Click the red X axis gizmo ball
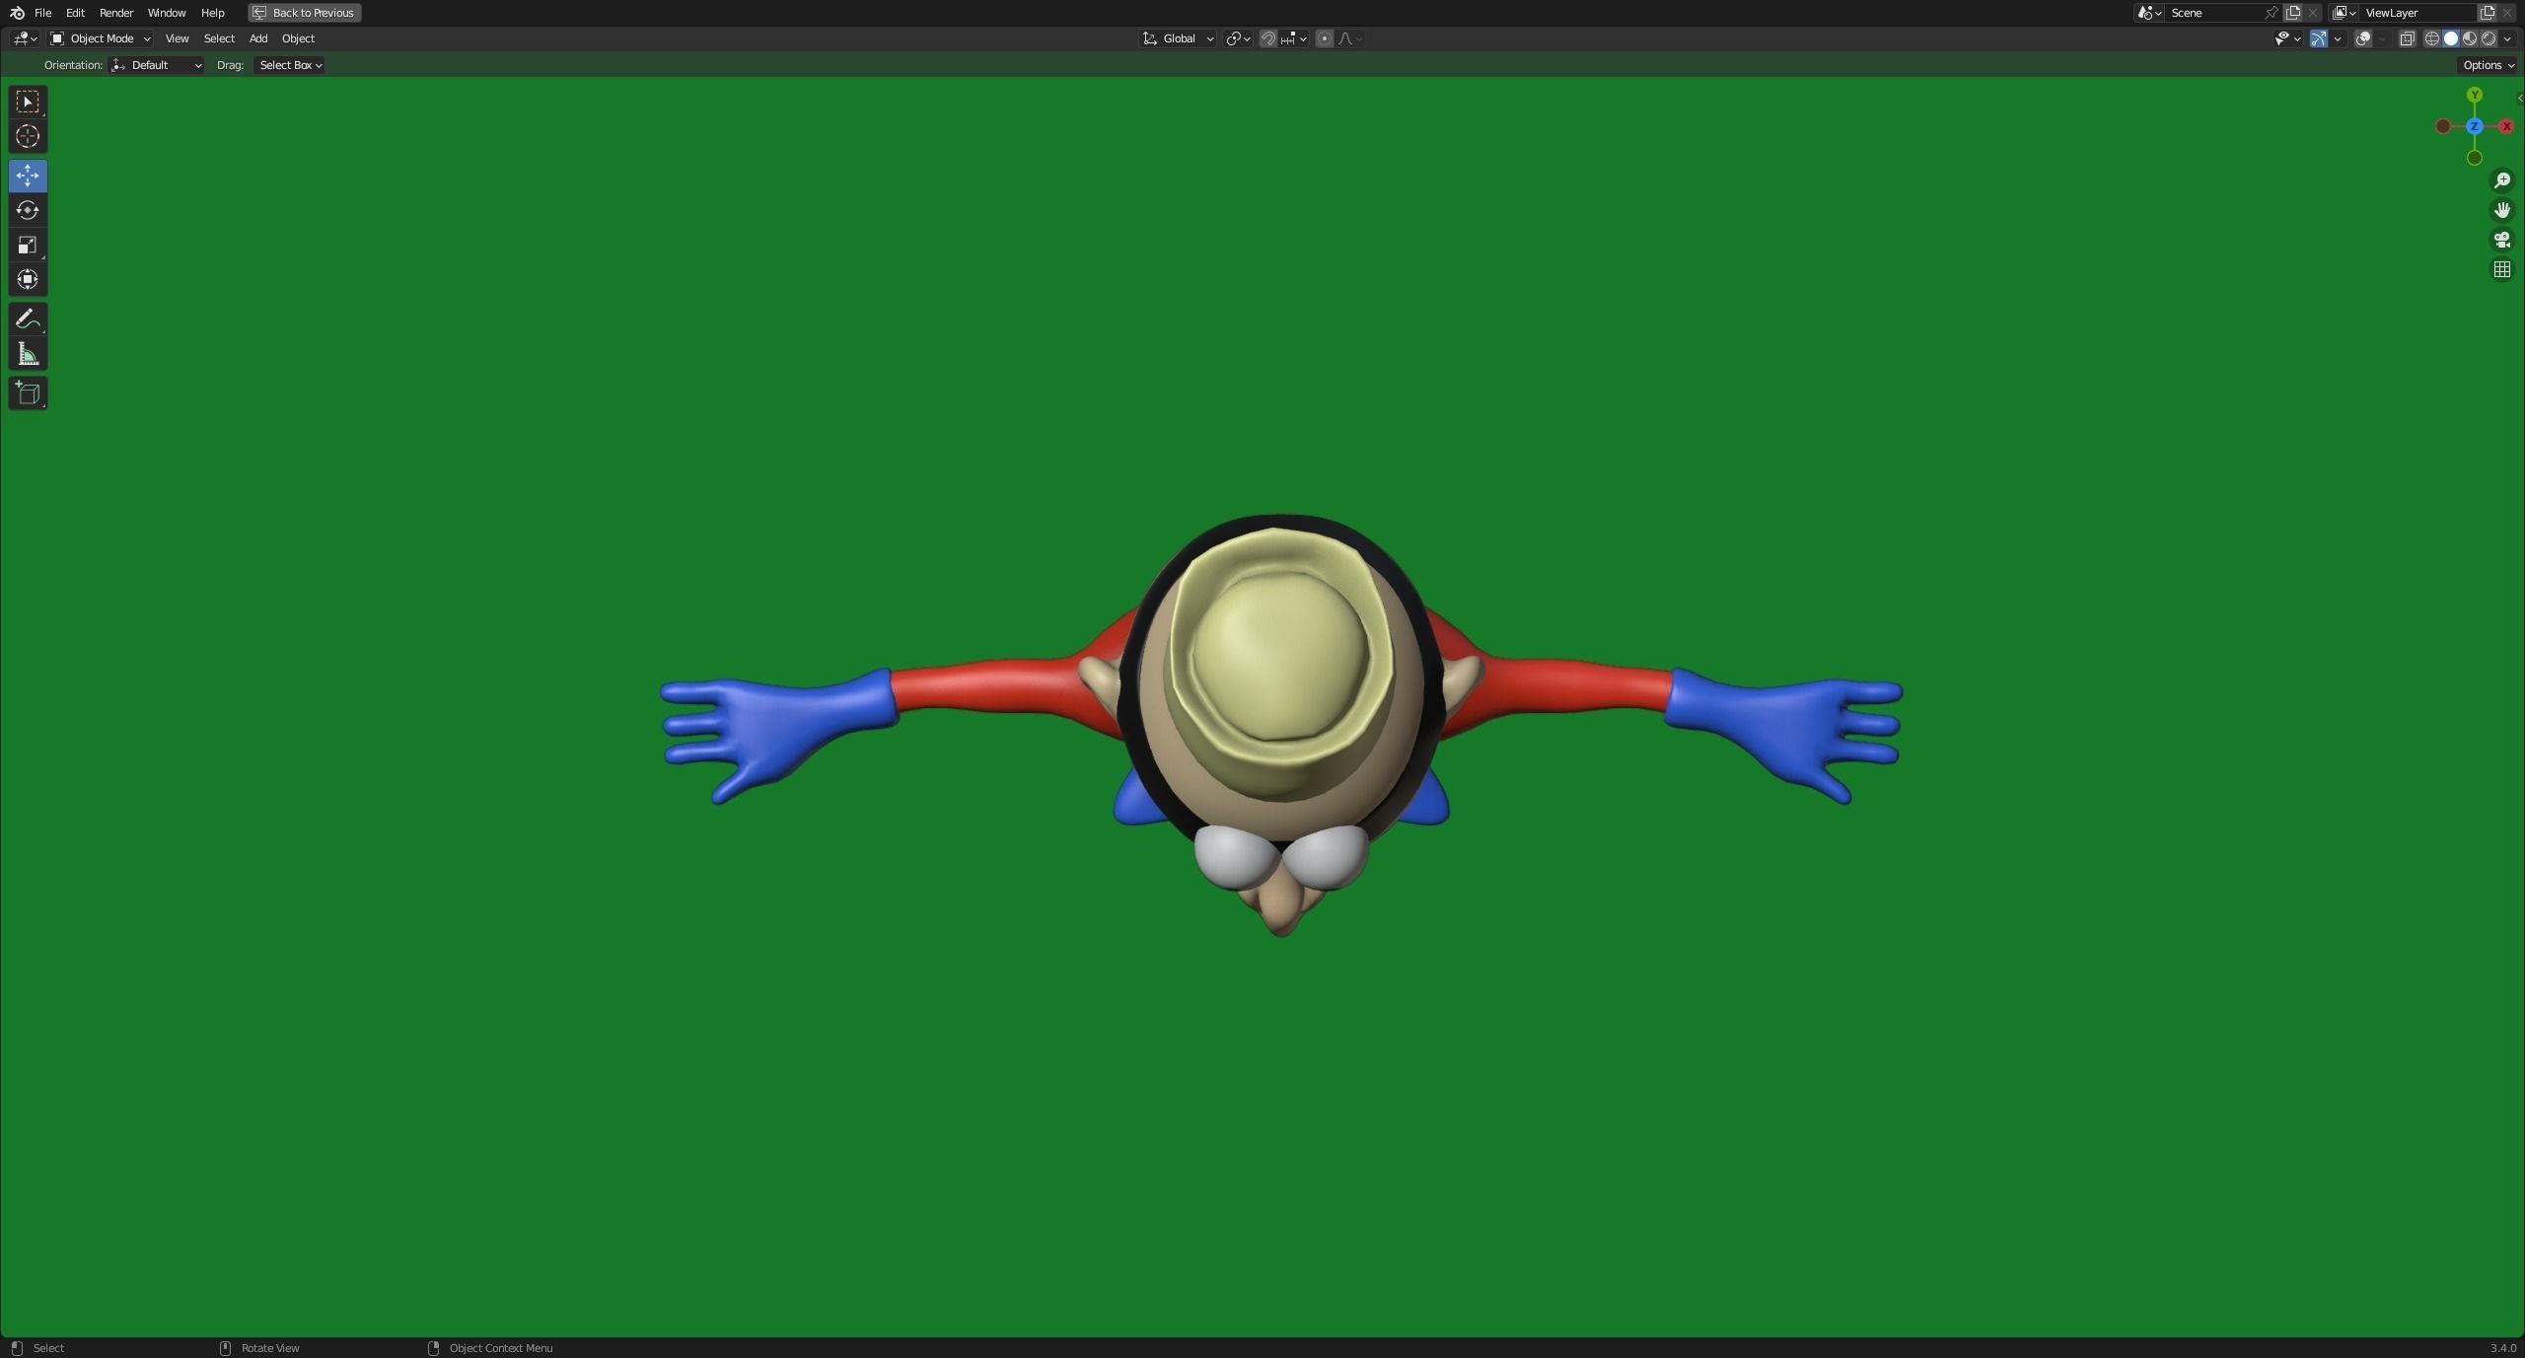The image size is (2525, 1358). pyautogui.click(x=2506, y=126)
